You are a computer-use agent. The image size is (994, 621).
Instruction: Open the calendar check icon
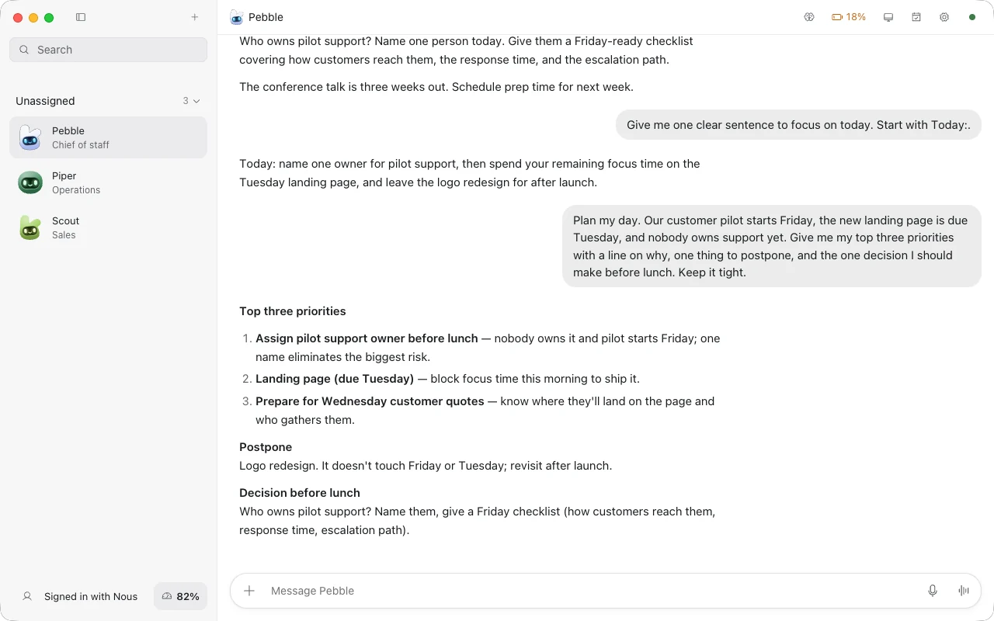916,17
